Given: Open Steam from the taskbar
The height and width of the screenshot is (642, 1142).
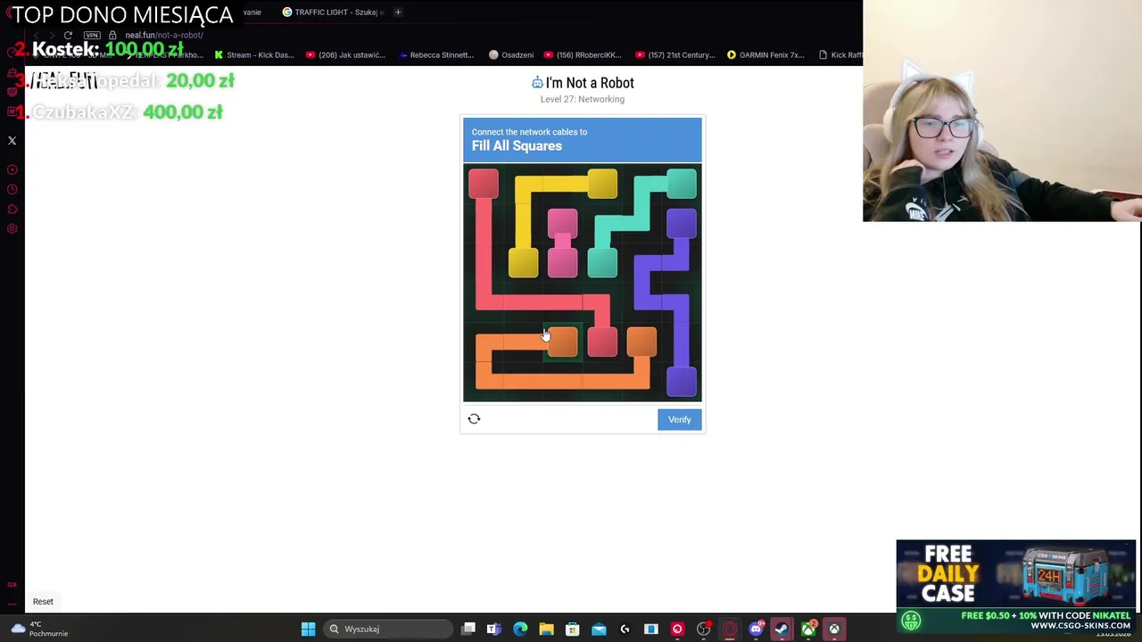Looking at the screenshot, I should 782,630.
